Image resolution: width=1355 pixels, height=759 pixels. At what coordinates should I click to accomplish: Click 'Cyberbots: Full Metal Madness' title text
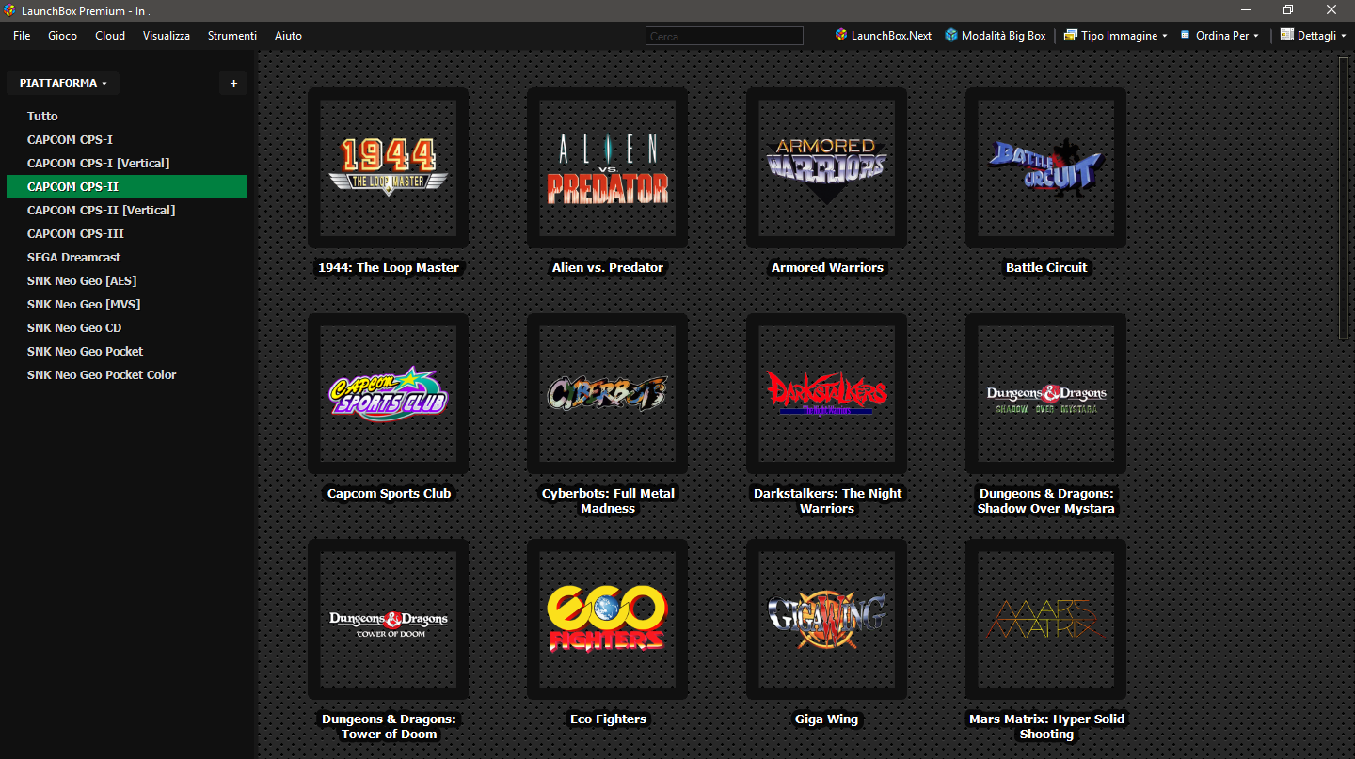point(608,500)
